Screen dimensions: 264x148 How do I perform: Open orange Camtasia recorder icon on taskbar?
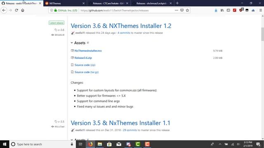click(x=147, y=144)
